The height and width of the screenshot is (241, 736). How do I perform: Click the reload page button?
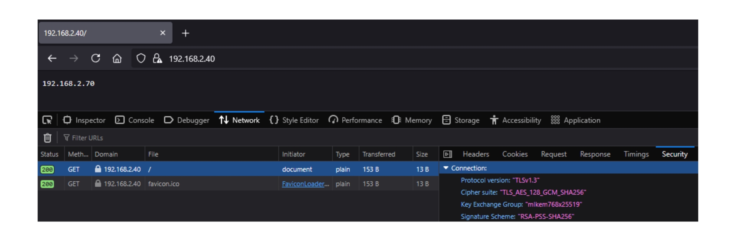(x=95, y=59)
